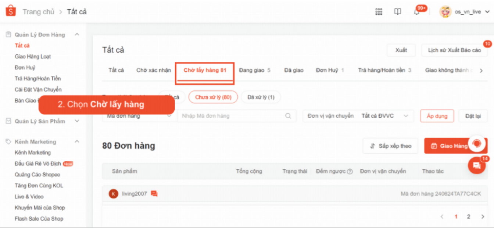494x230 pixels.
Task: Switch to the Đang giao tab
Action: pos(254,70)
